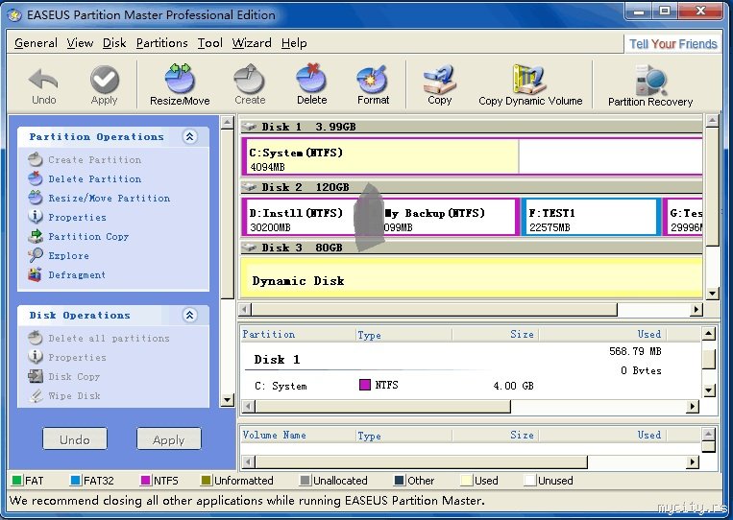Select the Dynamic Disk block
Image resolution: width=733 pixels, height=520 pixels.
(472, 277)
